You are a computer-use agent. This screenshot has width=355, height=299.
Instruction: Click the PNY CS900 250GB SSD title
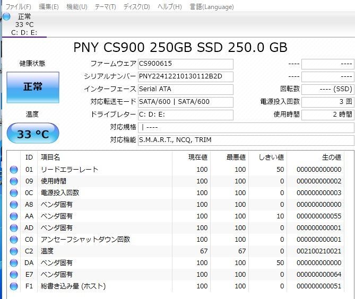tap(180, 48)
